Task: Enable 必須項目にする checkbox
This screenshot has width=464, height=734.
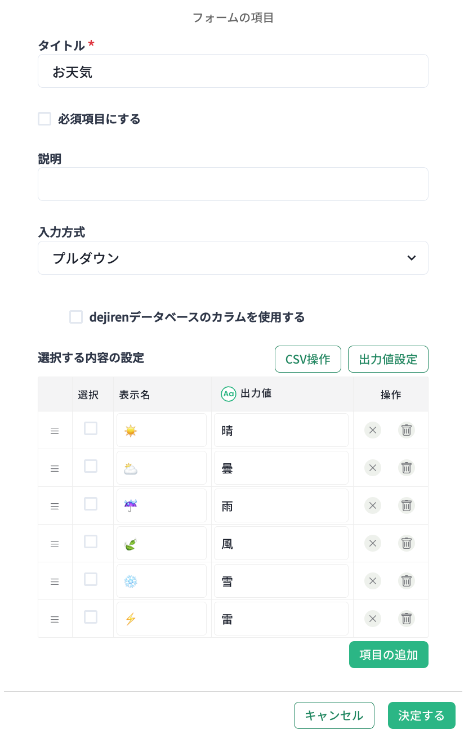Action: (44, 119)
